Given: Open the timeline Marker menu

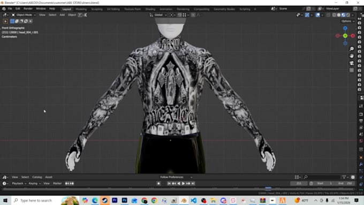Looking at the screenshot, I should [57, 184].
